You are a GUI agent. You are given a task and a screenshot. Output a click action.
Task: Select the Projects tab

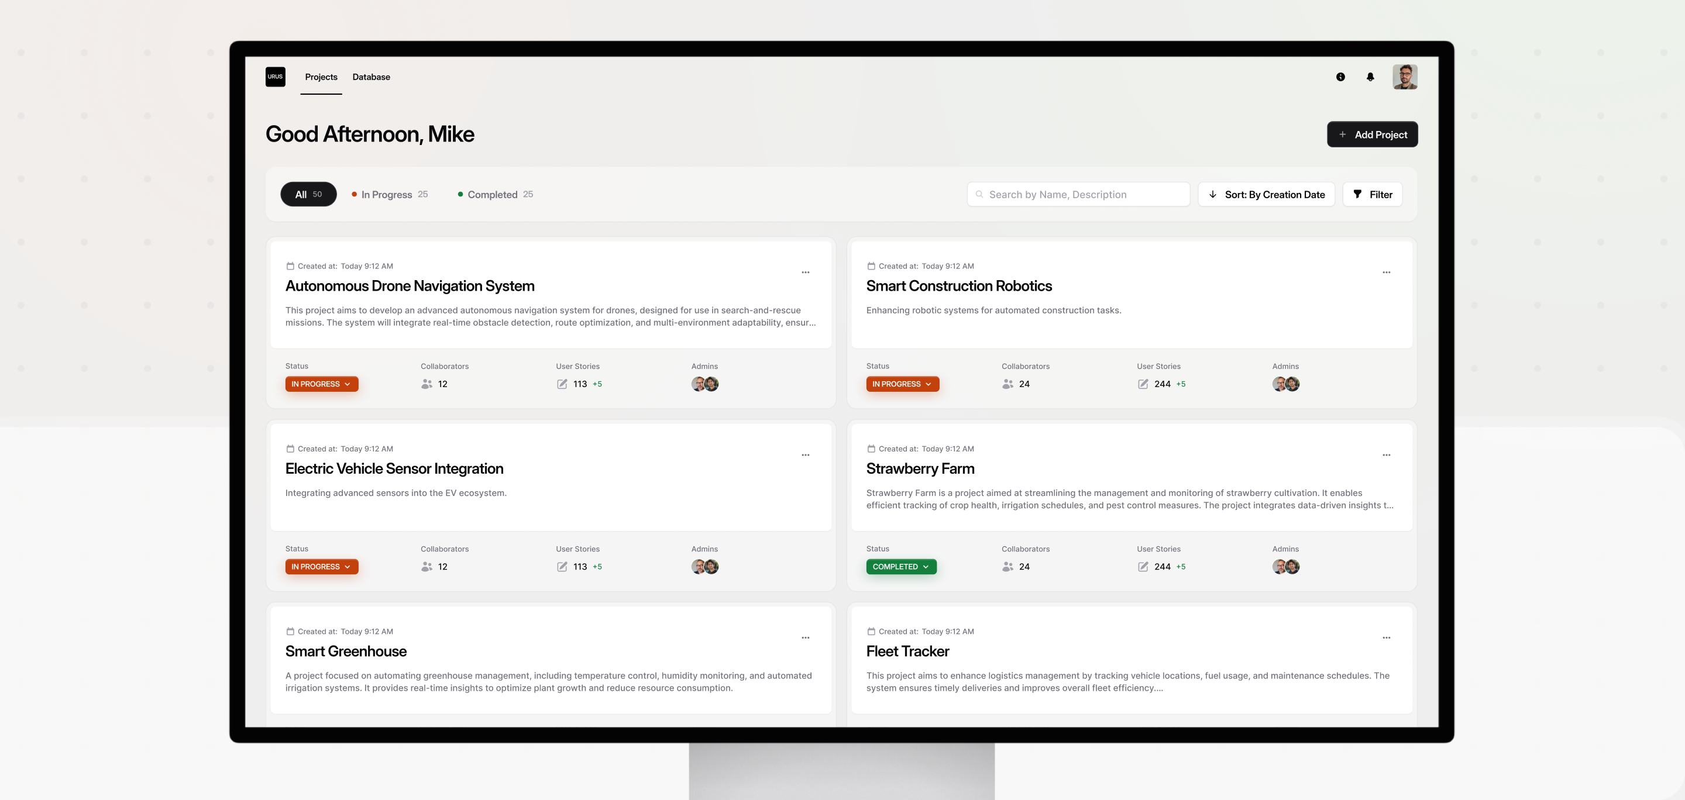[x=321, y=77]
